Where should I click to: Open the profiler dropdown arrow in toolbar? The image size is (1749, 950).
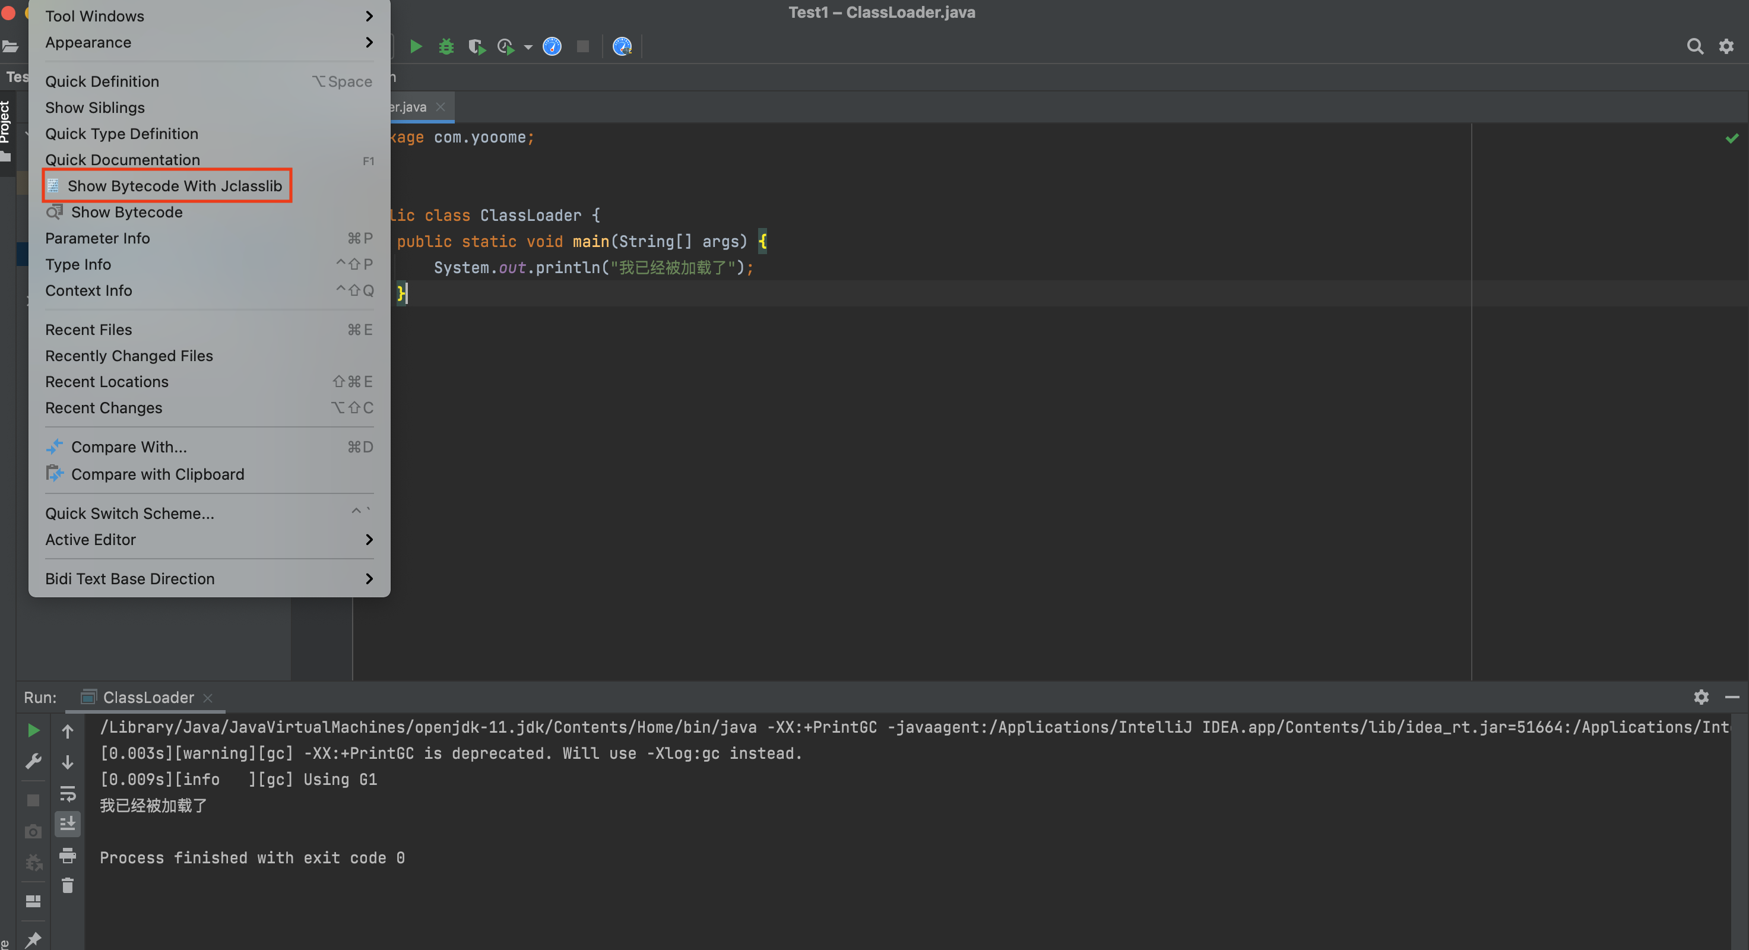point(528,47)
